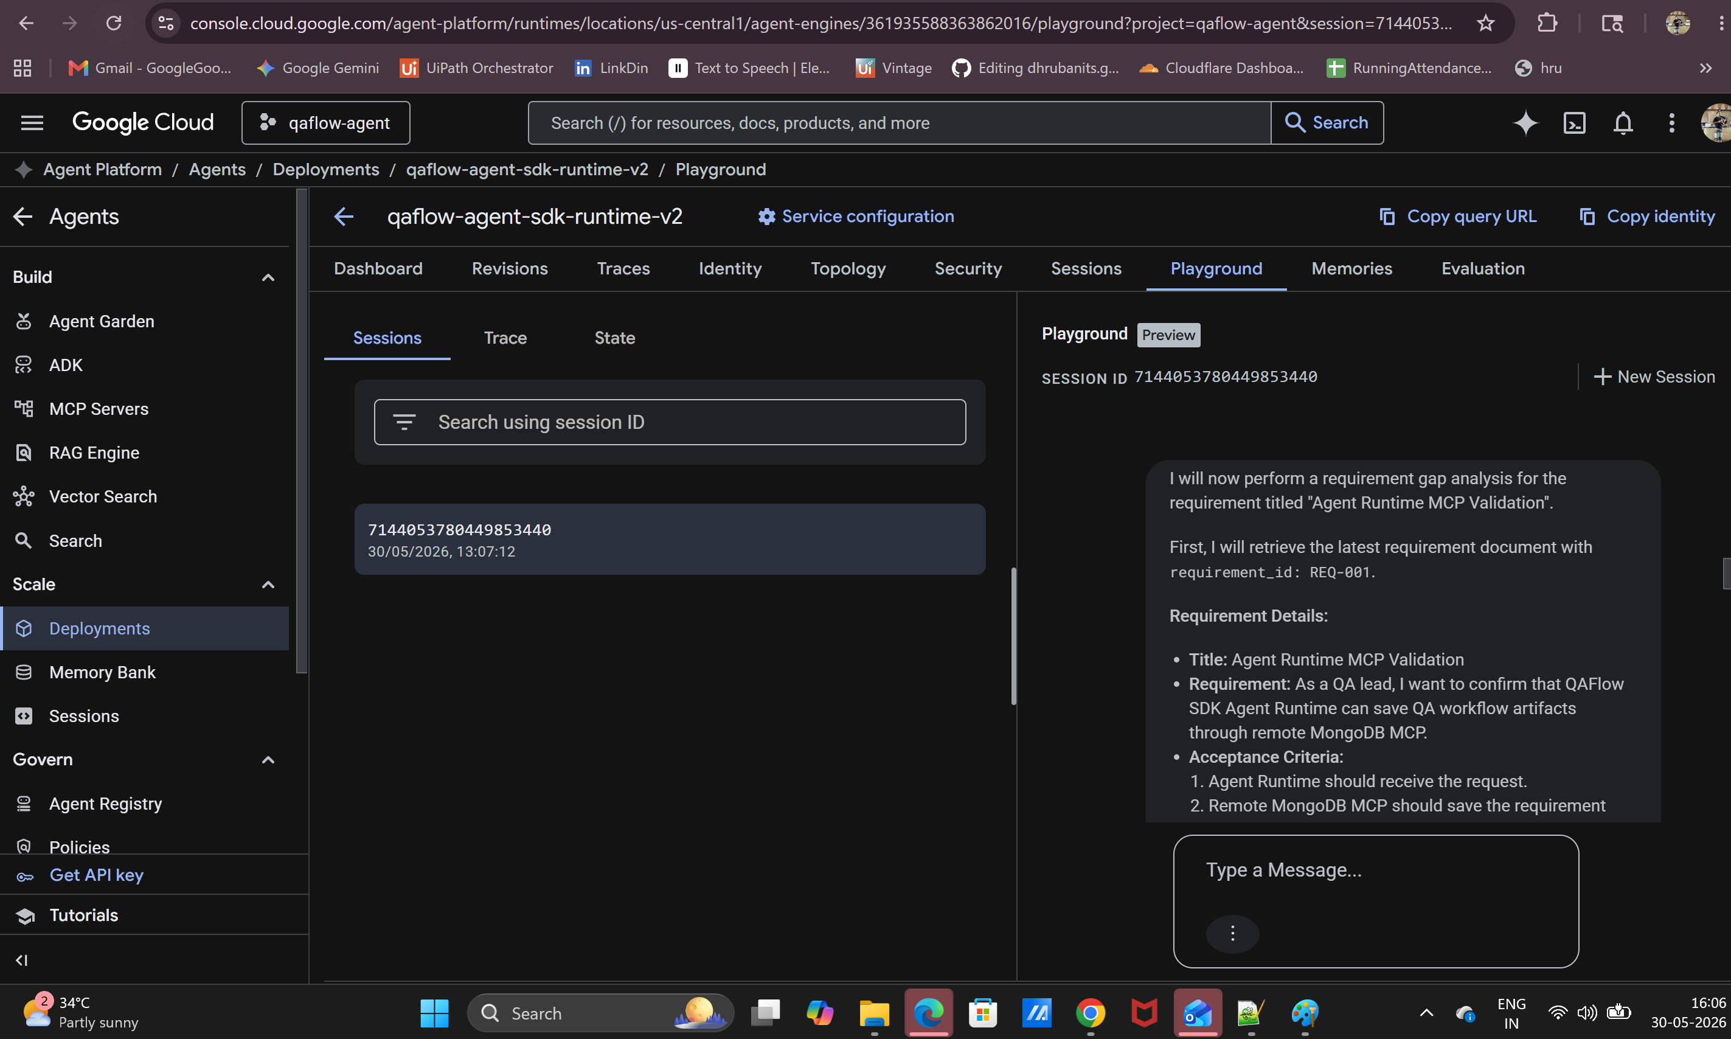Open Agent Garden in sidebar
The width and height of the screenshot is (1731, 1039).
pyautogui.click(x=102, y=321)
